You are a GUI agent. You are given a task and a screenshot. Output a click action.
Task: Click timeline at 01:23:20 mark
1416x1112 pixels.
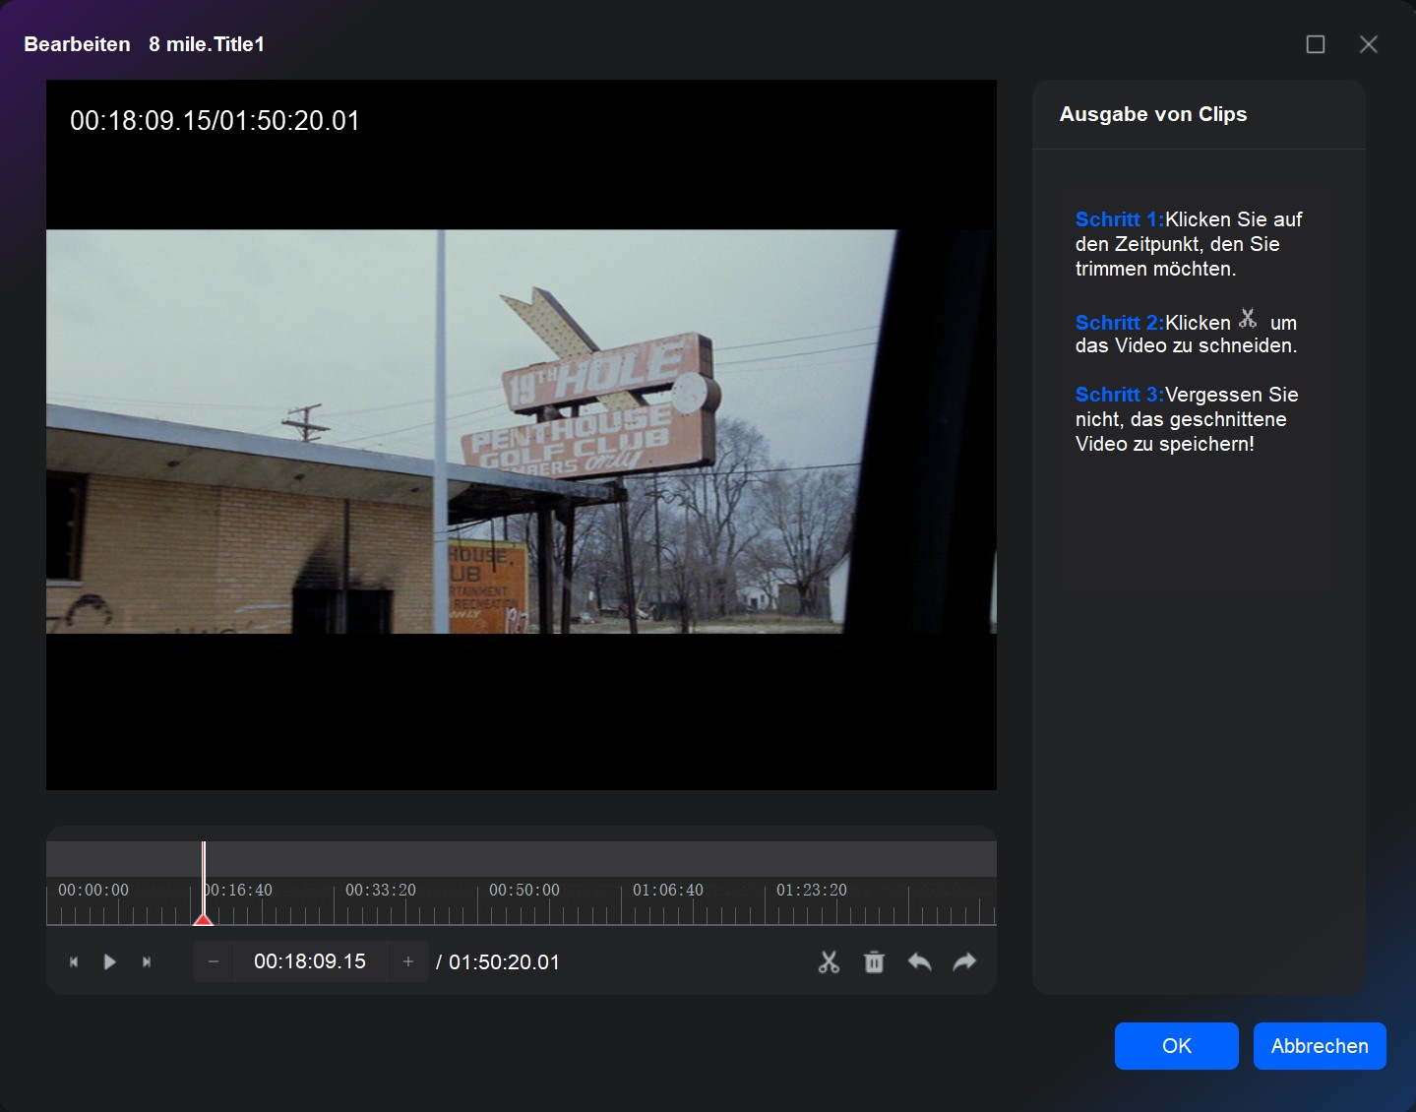(x=812, y=890)
